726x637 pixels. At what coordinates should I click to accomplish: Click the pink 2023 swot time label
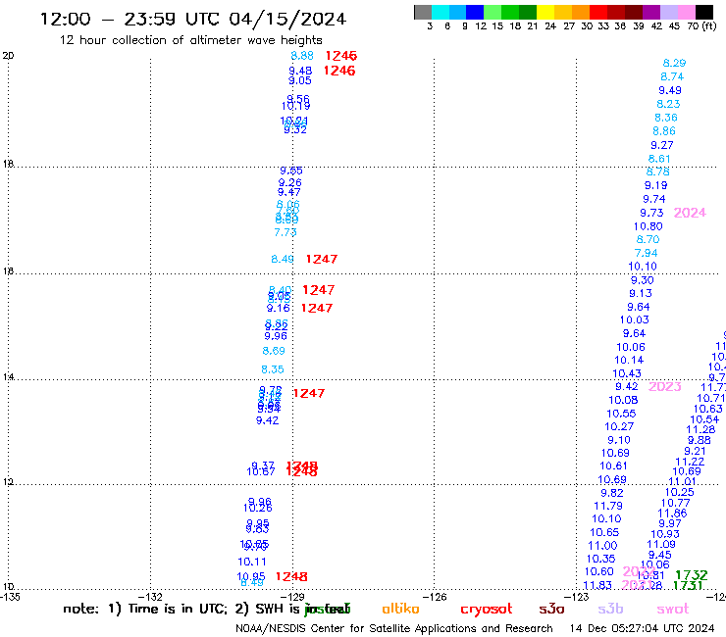665,387
